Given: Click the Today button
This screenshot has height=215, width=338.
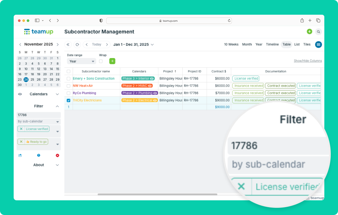Looking at the screenshot, I should coord(96,44).
